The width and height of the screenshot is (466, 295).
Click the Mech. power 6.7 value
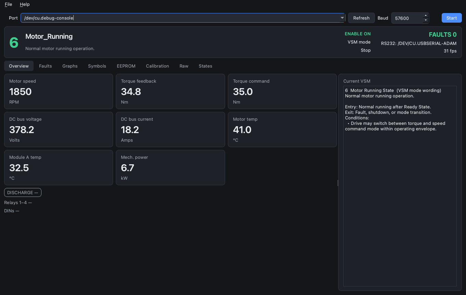click(127, 168)
